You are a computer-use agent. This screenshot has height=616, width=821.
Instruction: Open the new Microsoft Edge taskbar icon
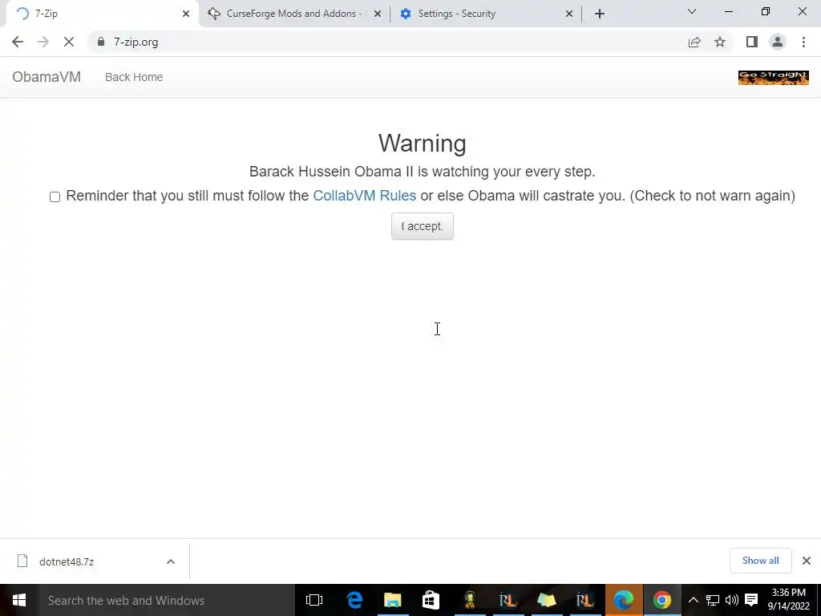coord(624,600)
